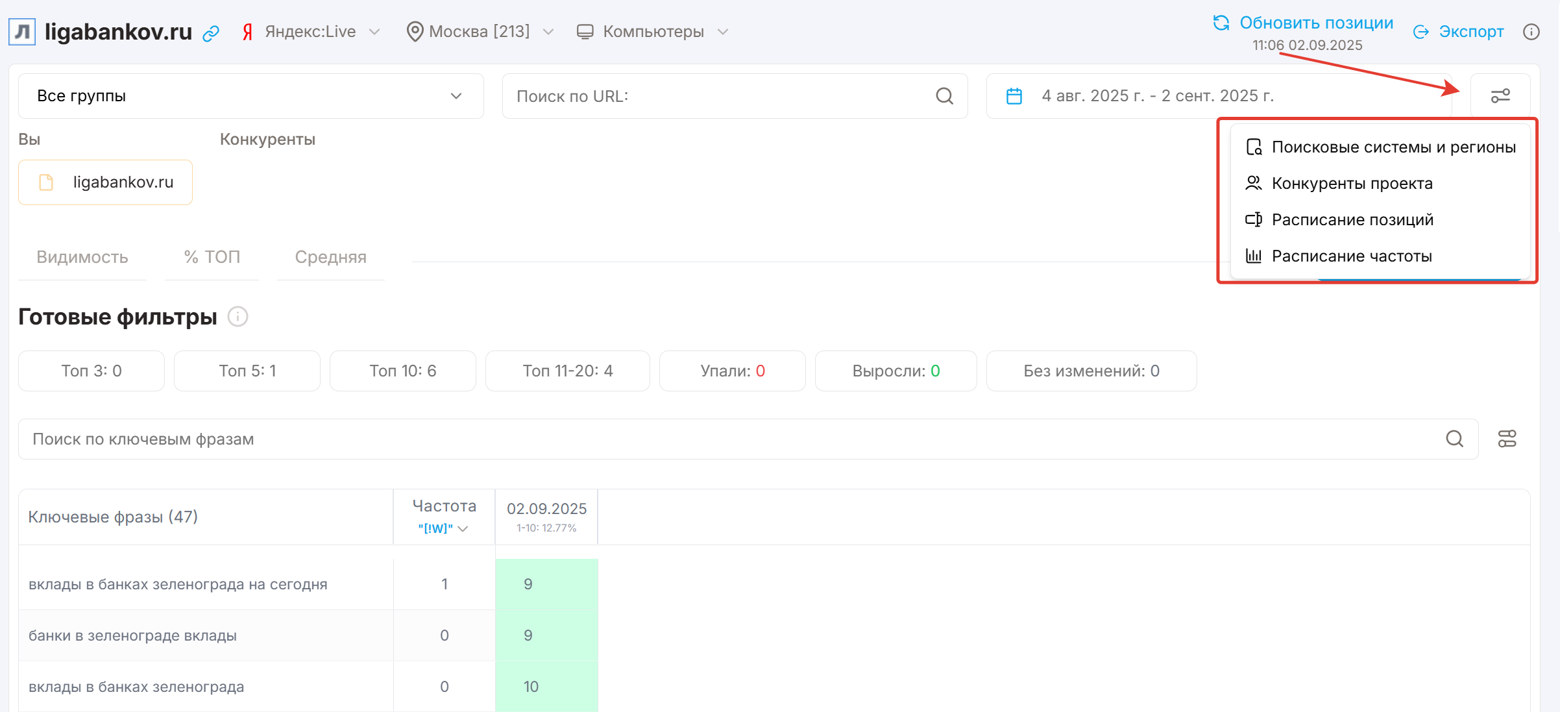Click the Экспорт link
Viewport: 1560px width, 712px height.
[x=1471, y=31]
